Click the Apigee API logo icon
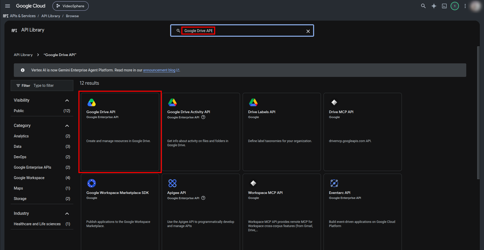 172,183
